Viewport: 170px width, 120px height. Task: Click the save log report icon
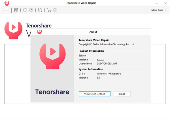coord(16,10)
